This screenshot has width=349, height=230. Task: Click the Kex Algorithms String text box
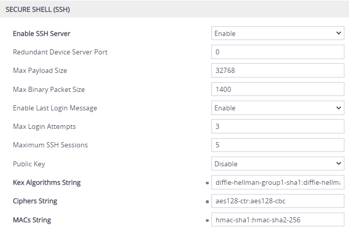(x=277, y=182)
